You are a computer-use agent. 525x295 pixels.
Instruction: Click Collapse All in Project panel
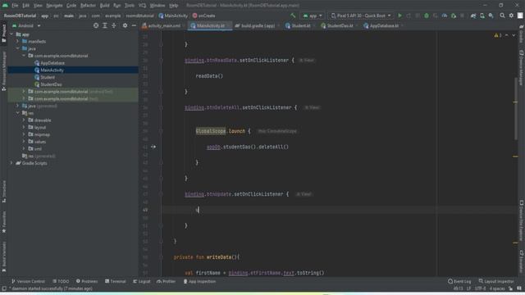(114, 25)
